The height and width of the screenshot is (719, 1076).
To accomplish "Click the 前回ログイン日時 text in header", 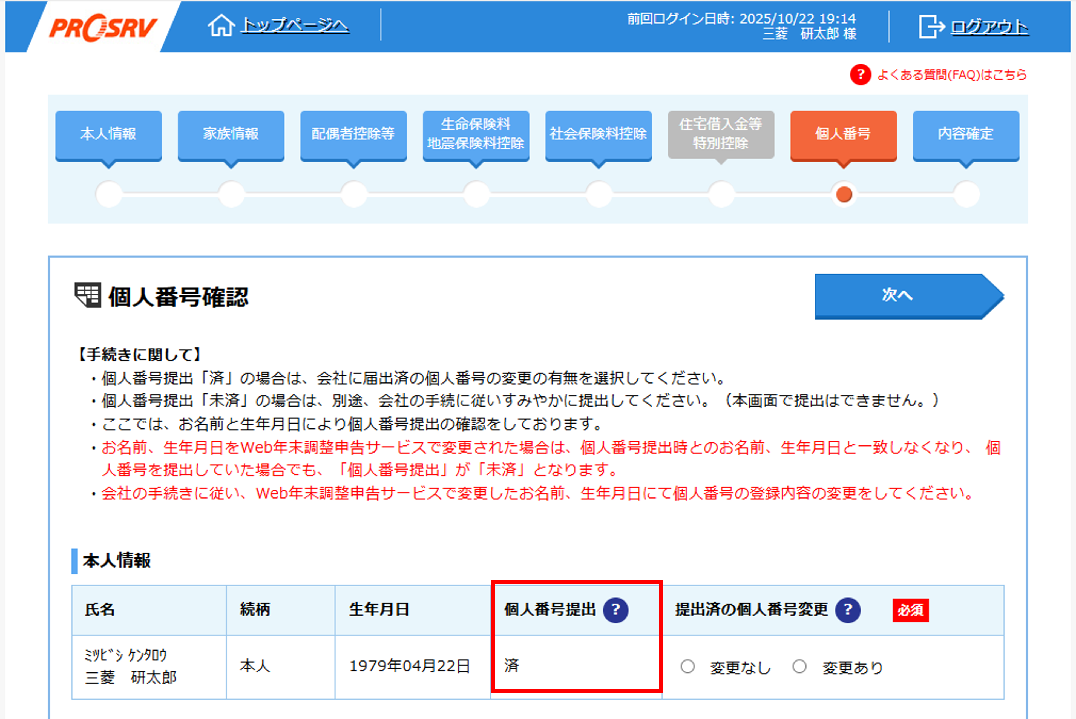I will (x=741, y=19).
